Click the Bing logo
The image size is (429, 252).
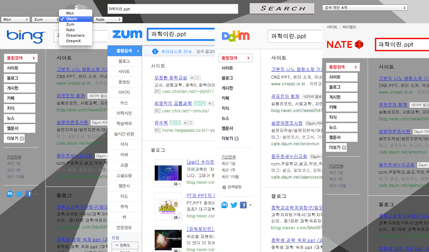pyautogui.click(x=25, y=36)
